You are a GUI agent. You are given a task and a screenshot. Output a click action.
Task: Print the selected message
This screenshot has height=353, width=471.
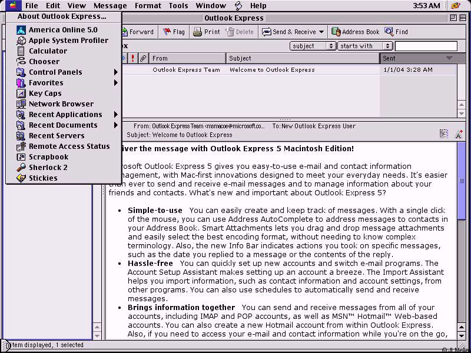click(x=207, y=32)
